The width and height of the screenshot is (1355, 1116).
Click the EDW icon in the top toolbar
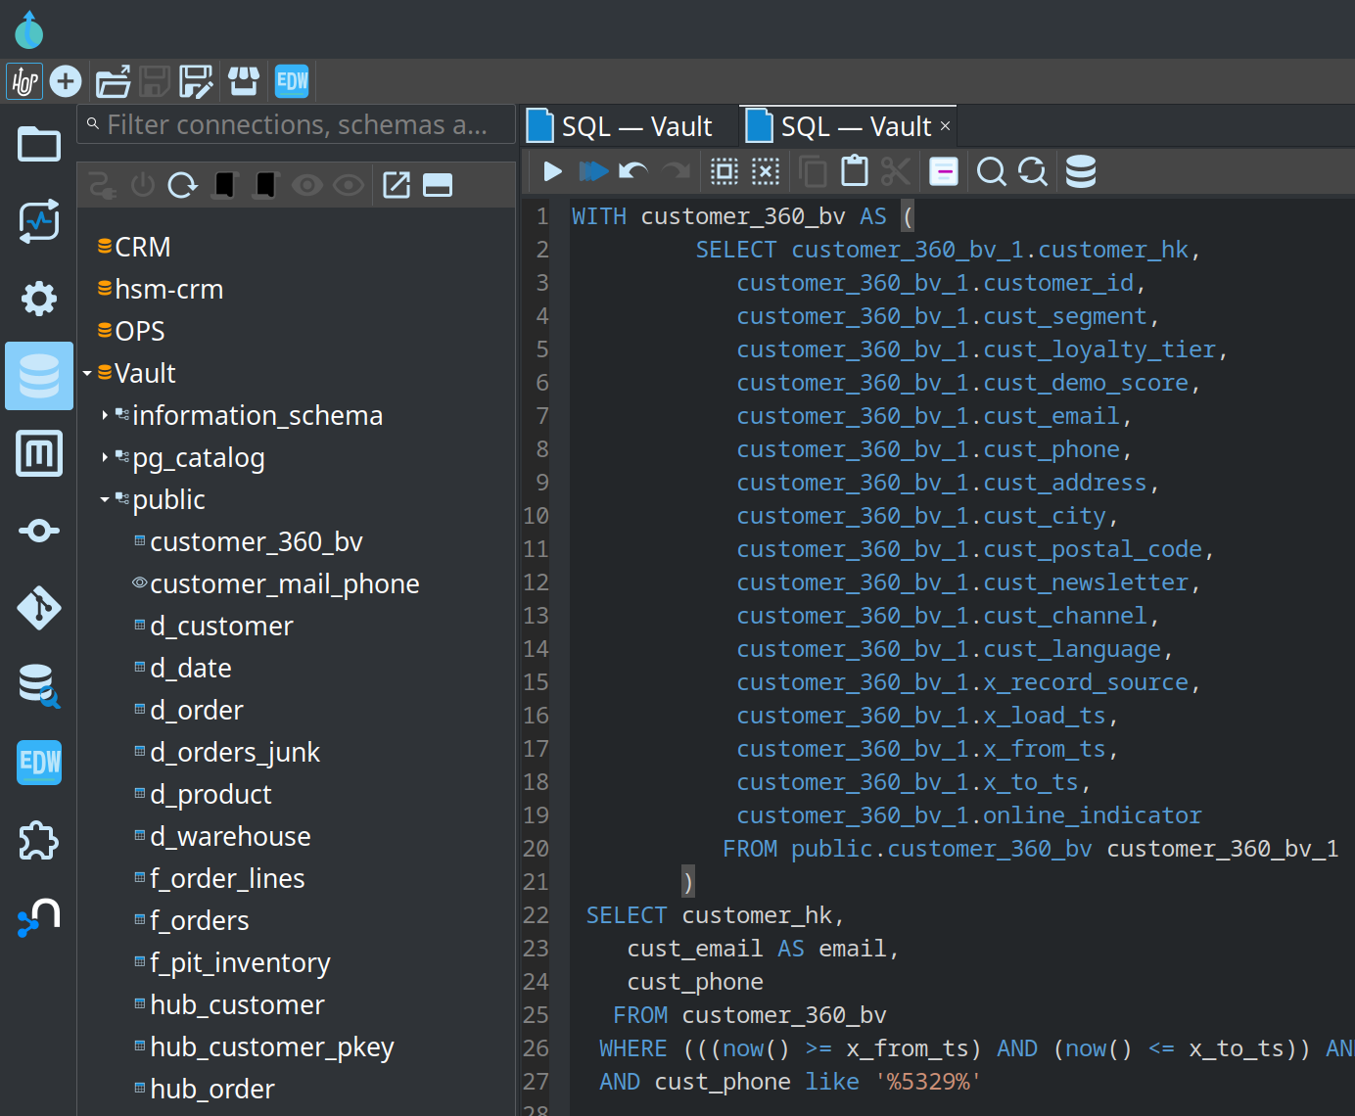(292, 81)
